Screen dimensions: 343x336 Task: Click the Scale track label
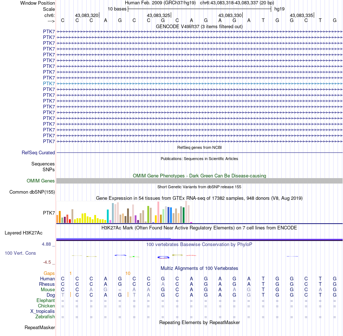click(49, 9)
